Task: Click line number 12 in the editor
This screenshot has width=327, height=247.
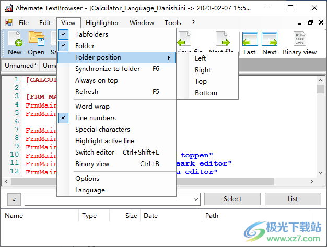Action: tap(15, 171)
